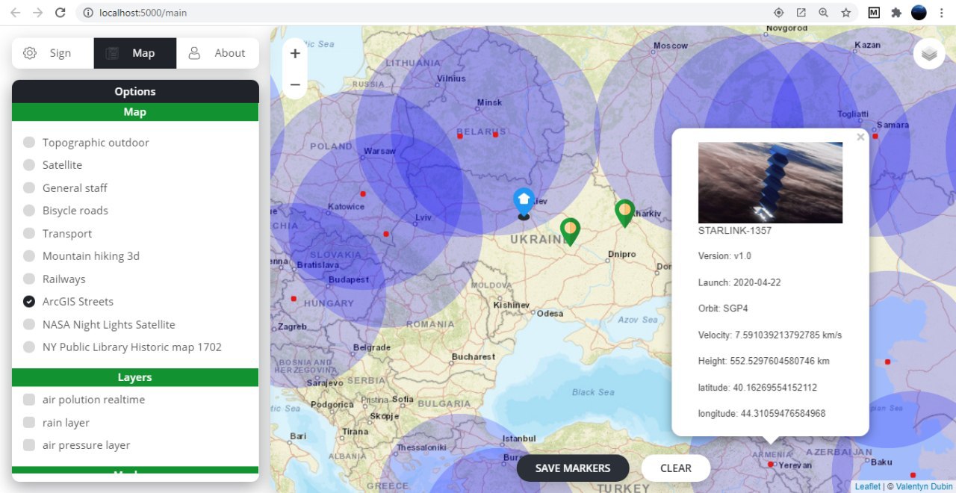Screen dimensions: 956x493
Task: Click the Version: v1.0 text
Action: tap(724, 256)
